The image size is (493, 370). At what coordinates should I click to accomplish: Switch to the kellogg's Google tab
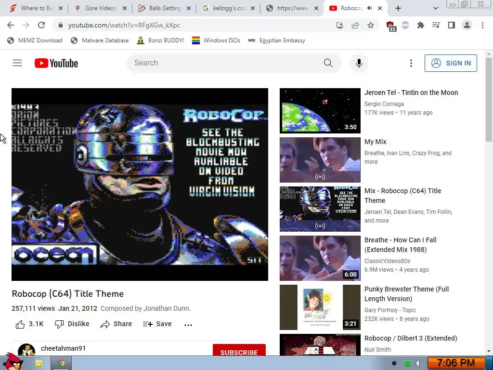(224, 8)
